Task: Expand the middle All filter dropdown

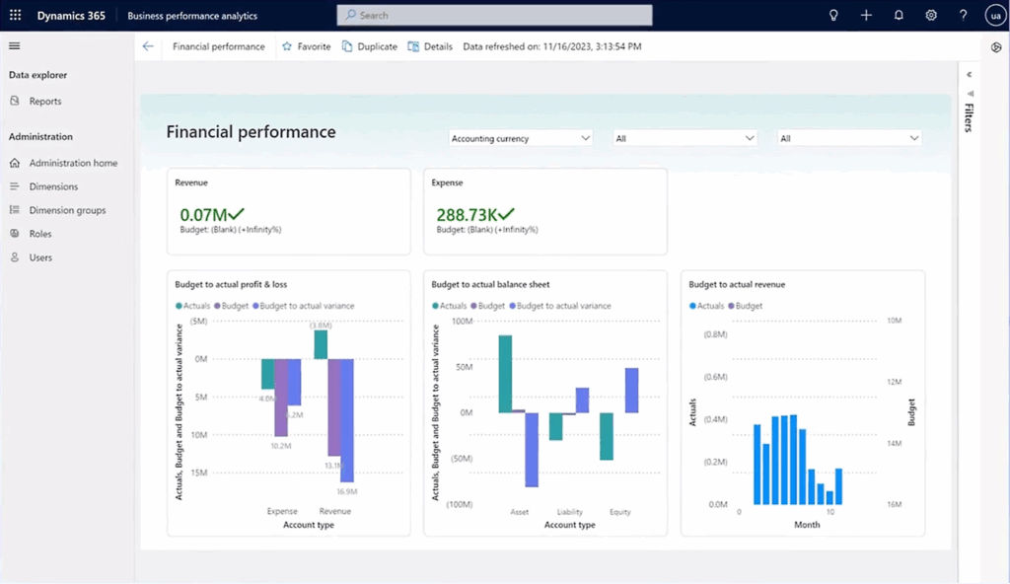Action: tap(685, 138)
